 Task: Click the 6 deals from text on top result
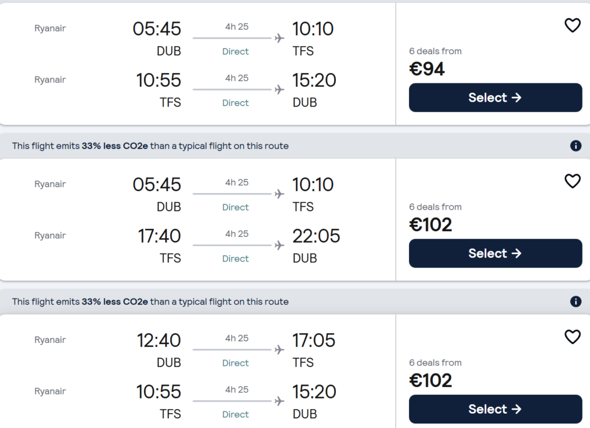tap(435, 51)
